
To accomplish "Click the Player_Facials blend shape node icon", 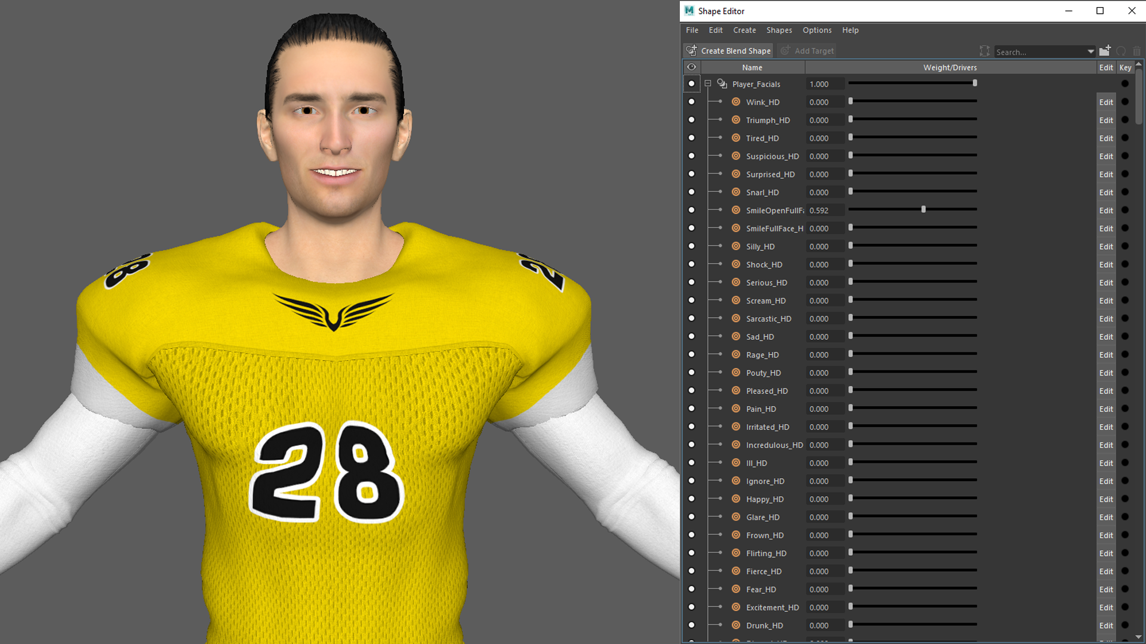I will [x=722, y=84].
